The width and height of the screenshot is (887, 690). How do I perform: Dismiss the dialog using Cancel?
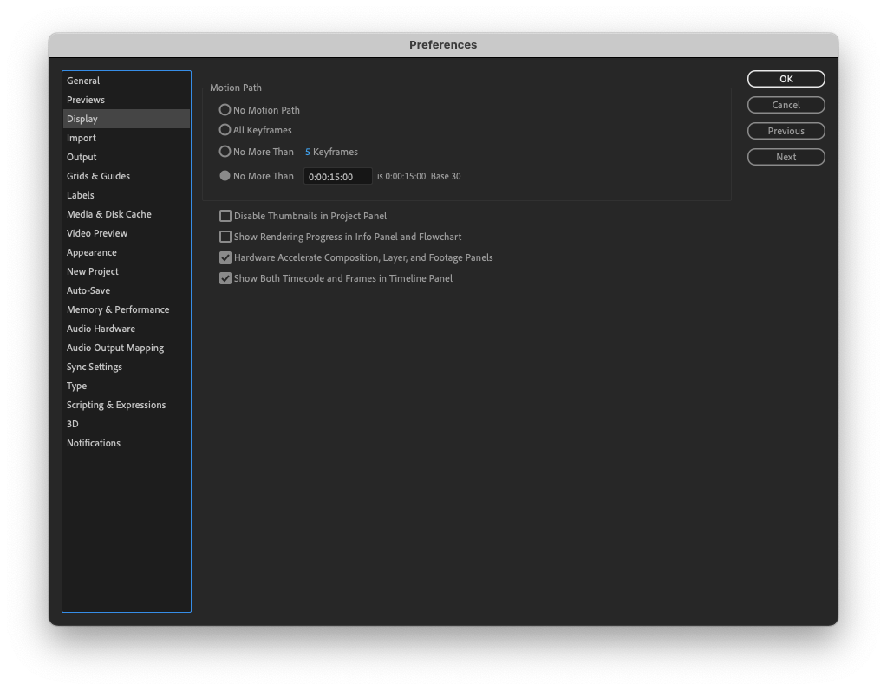click(786, 104)
